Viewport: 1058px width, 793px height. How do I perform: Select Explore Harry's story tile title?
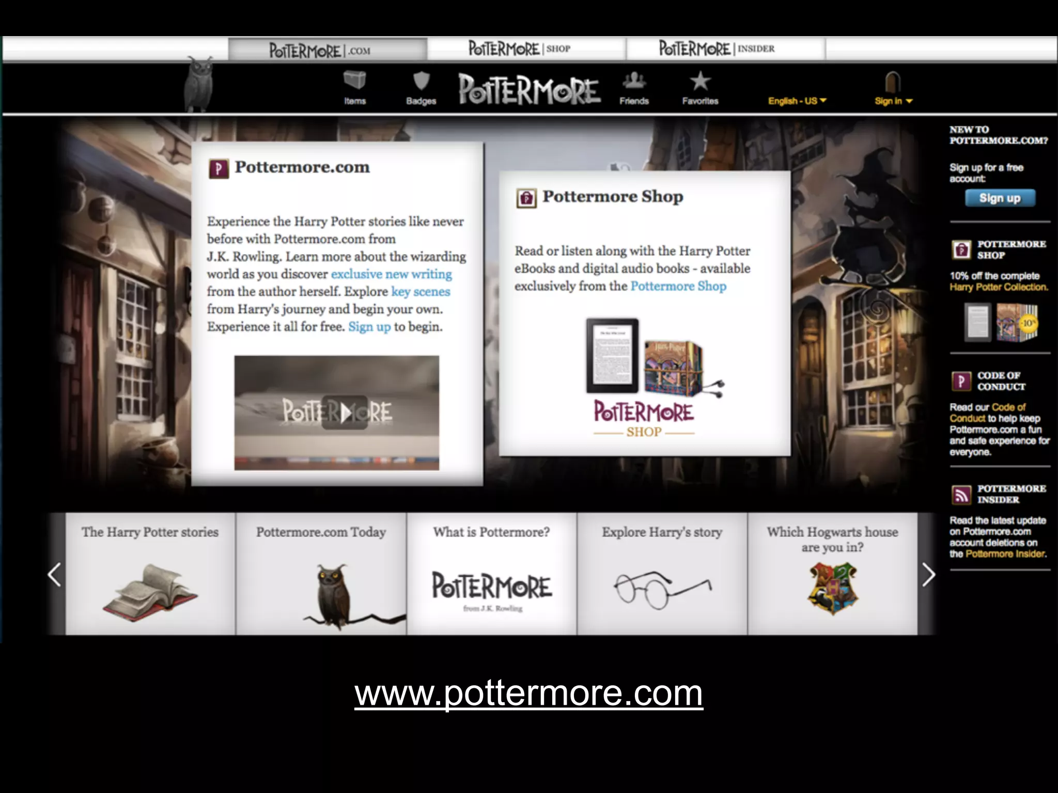point(662,532)
